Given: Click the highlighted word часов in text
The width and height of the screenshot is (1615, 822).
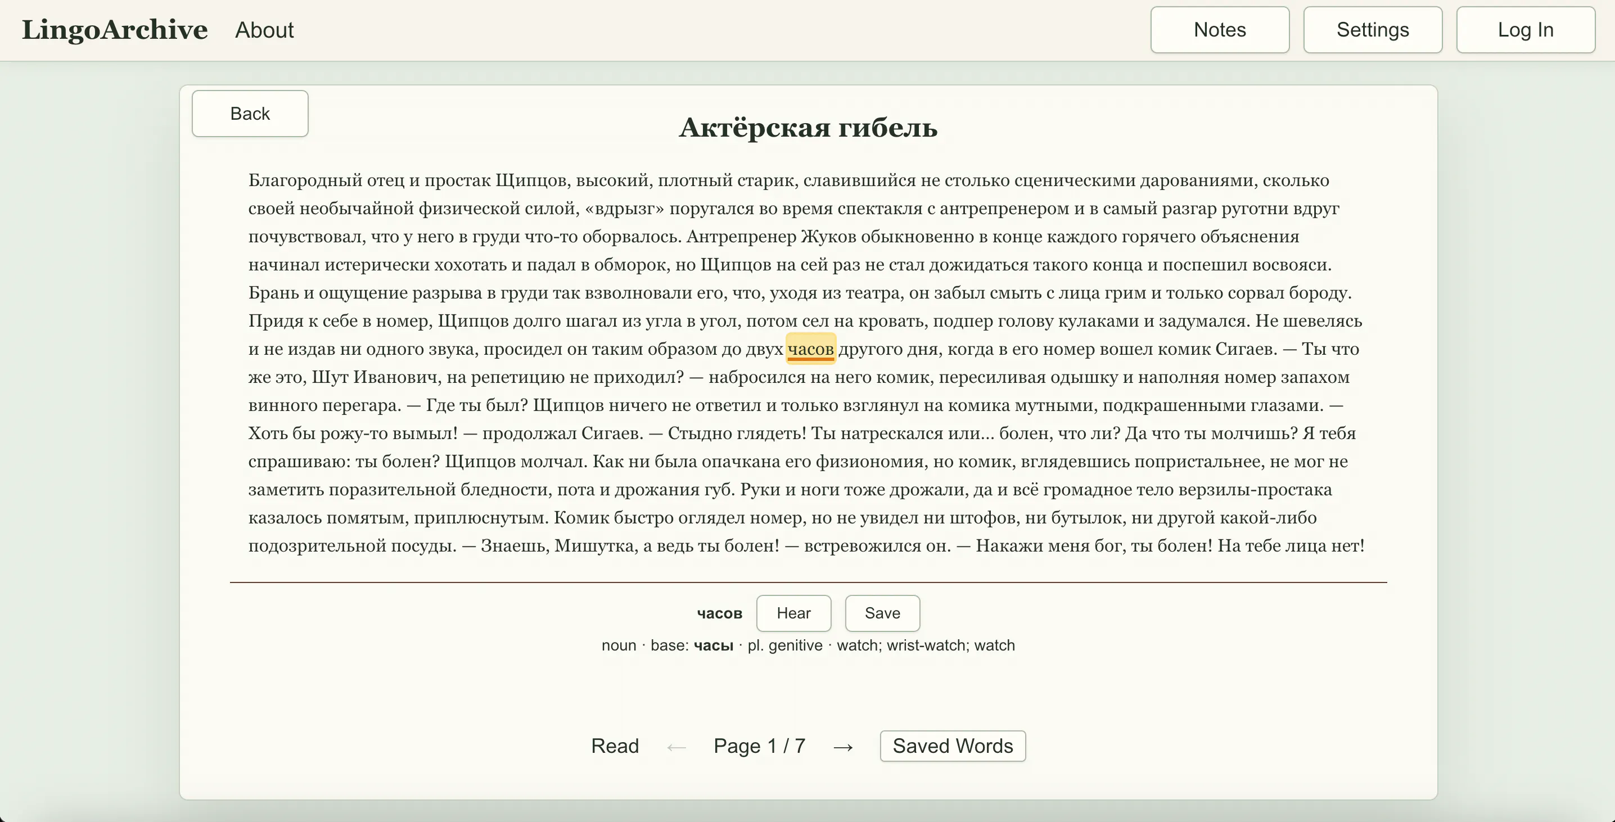Looking at the screenshot, I should tap(811, 349).
